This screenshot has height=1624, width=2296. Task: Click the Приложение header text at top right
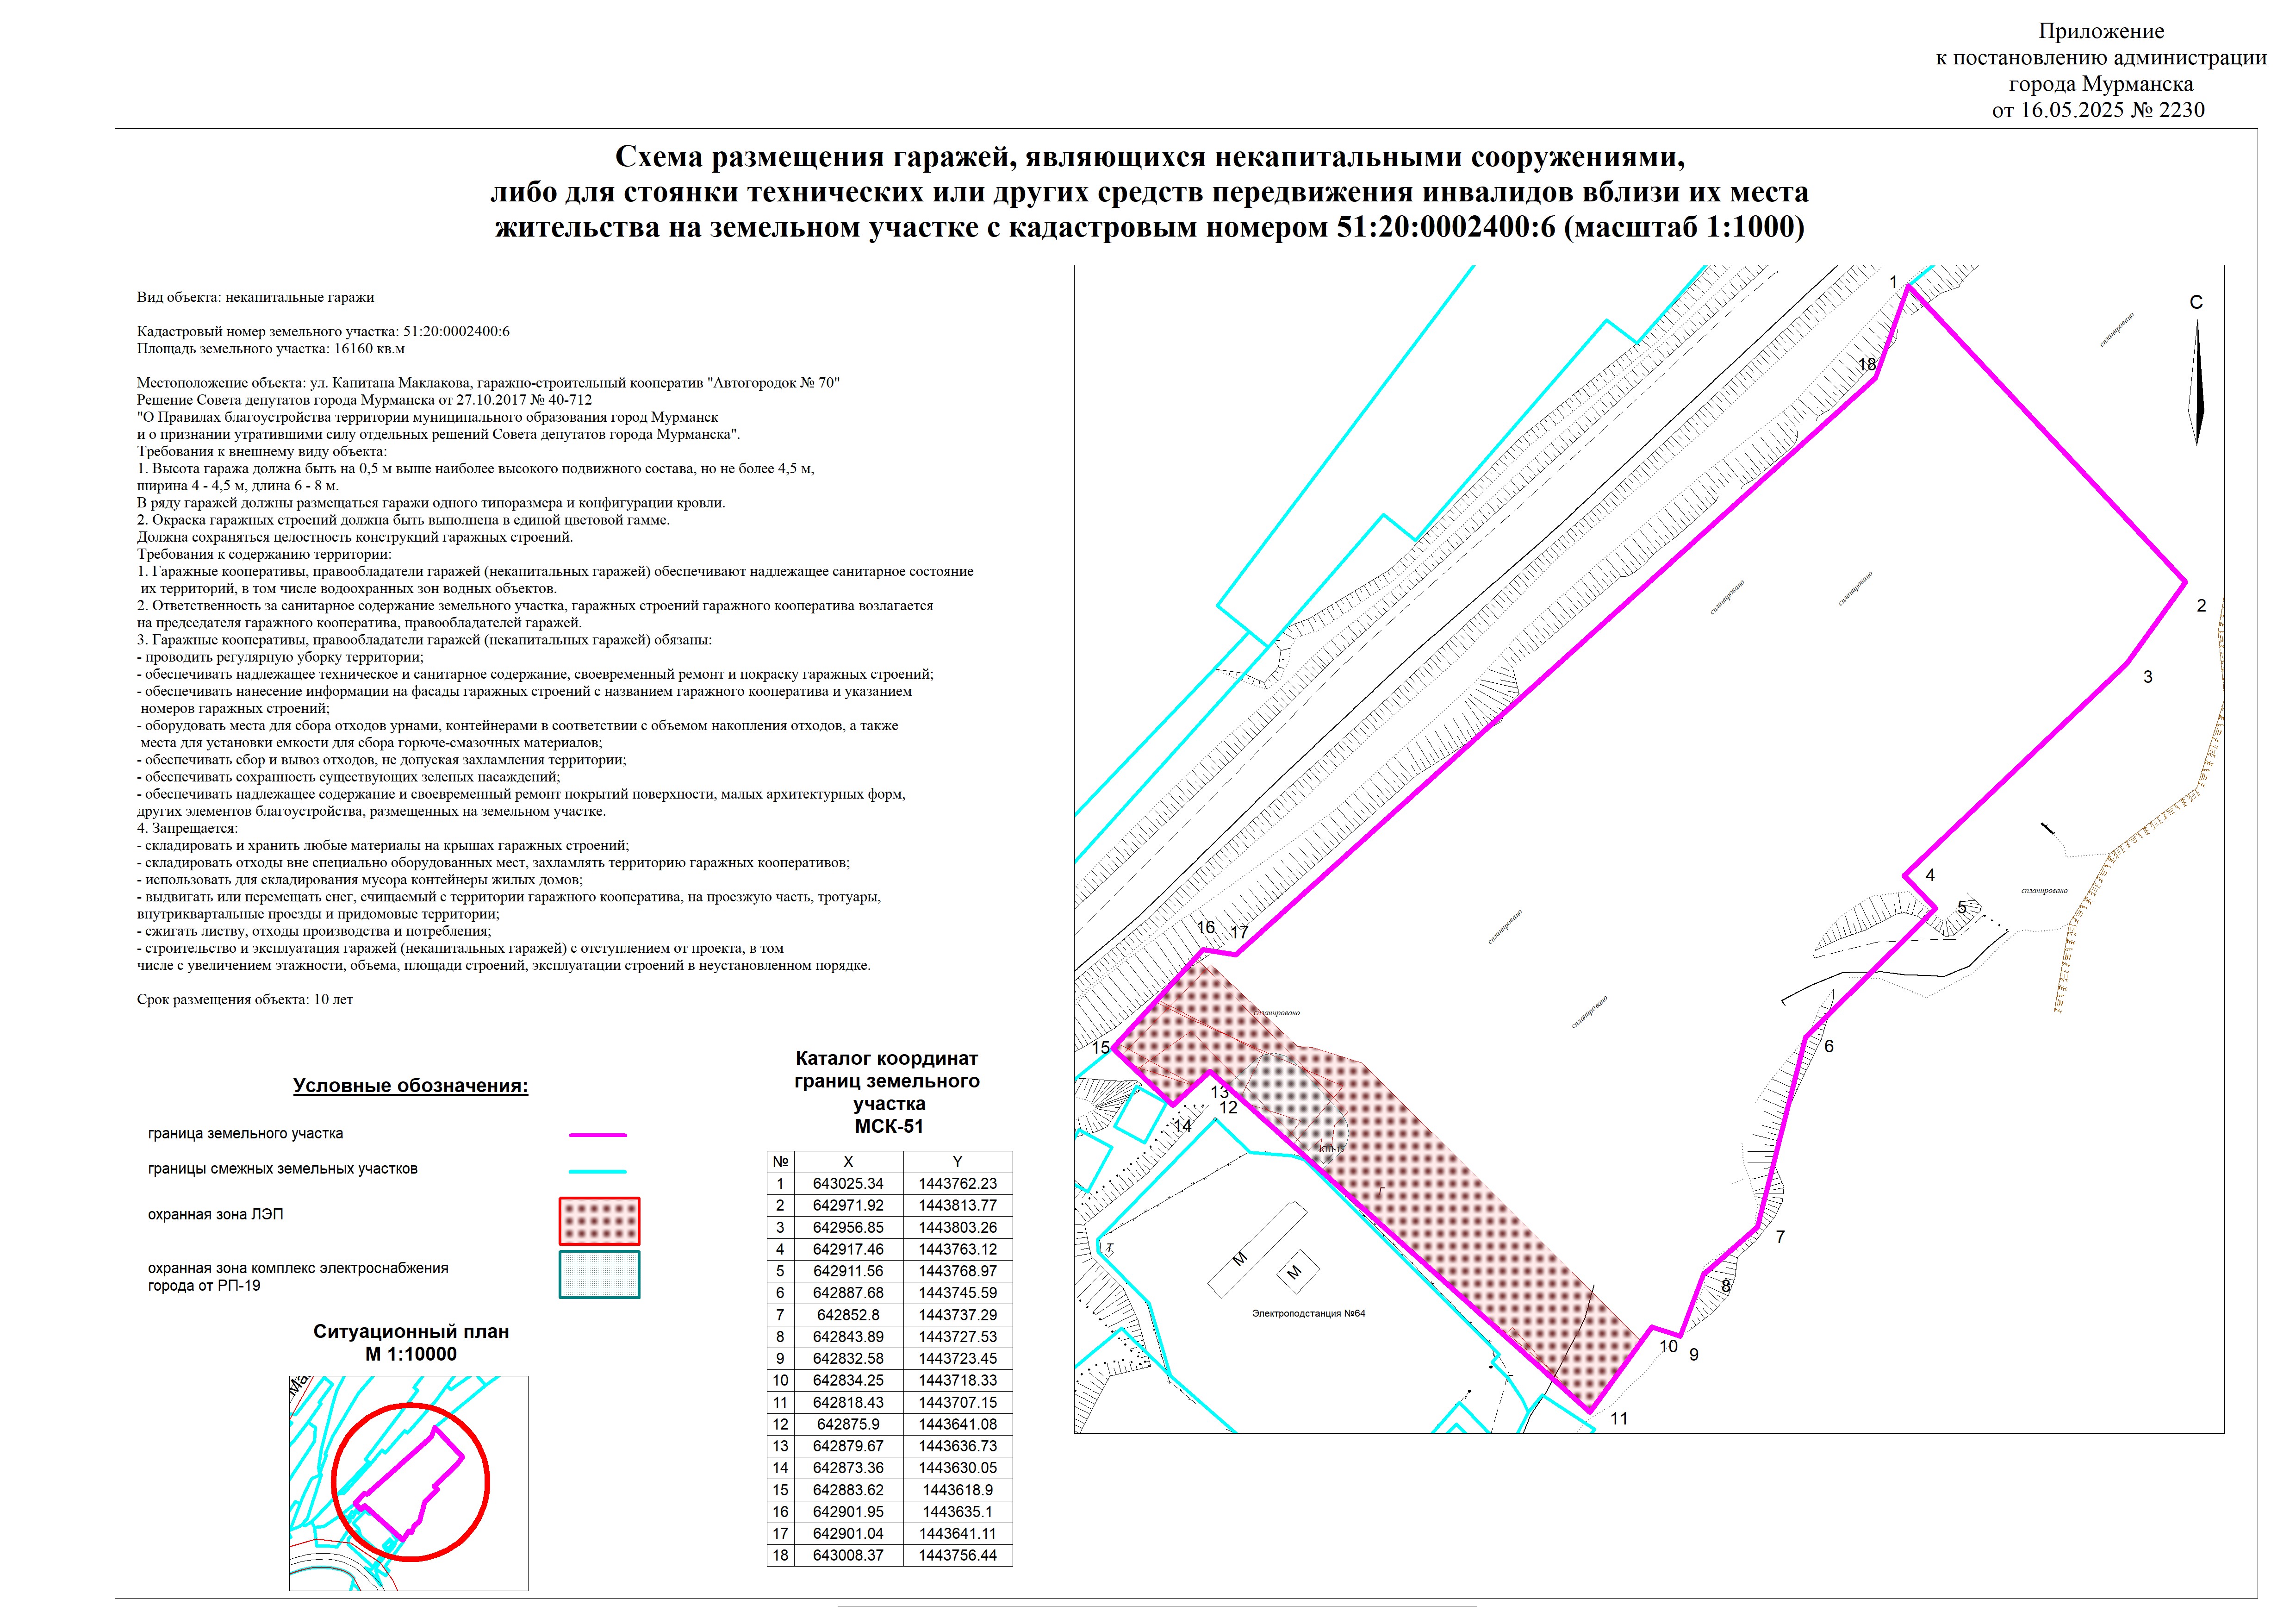point(2101,32)
